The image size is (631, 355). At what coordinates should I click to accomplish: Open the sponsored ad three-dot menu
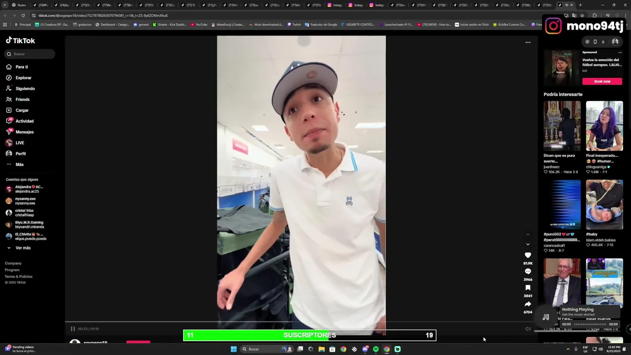pyautogui.click(x=620, y=52)
